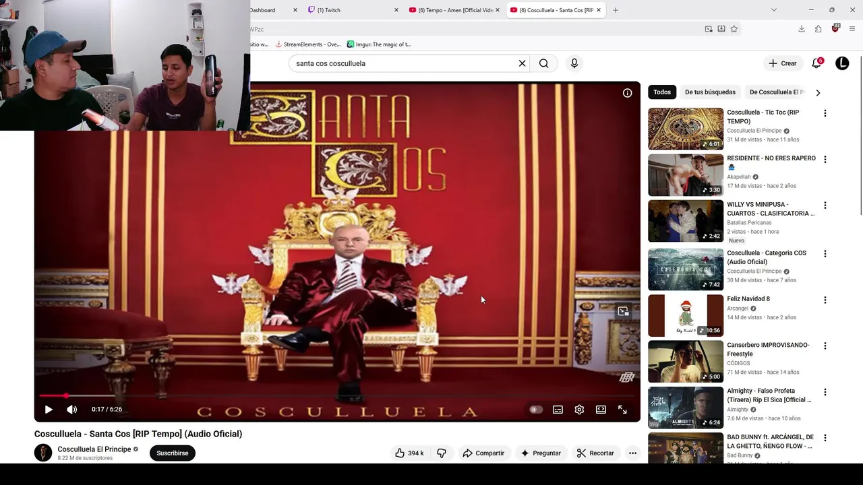The image size is (863, 485).
Task: Open the notifications bell
Action: tap(816, 63)
